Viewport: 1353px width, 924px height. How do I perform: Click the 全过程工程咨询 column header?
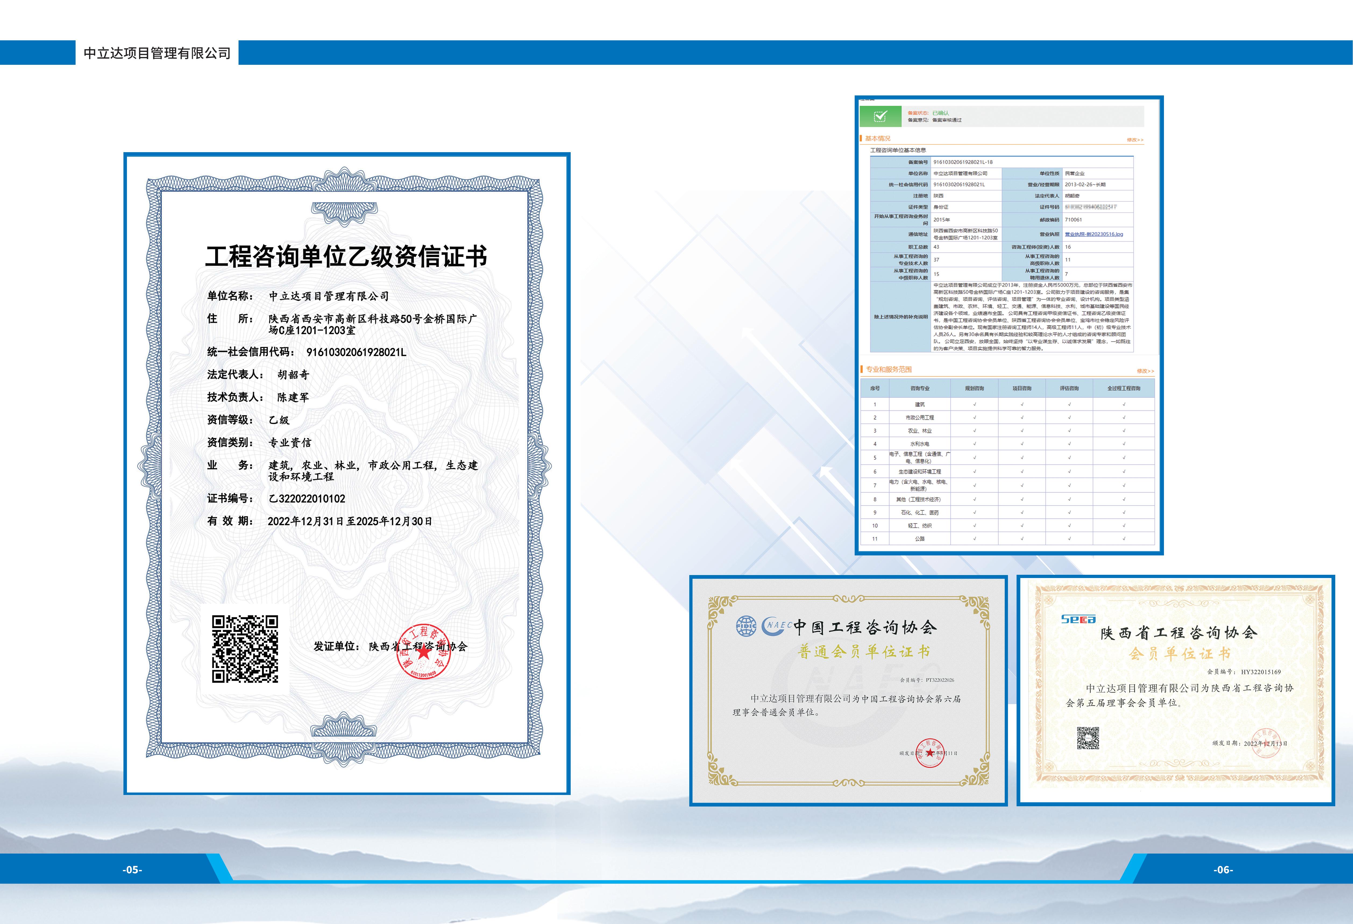[x=1124, y=388]
